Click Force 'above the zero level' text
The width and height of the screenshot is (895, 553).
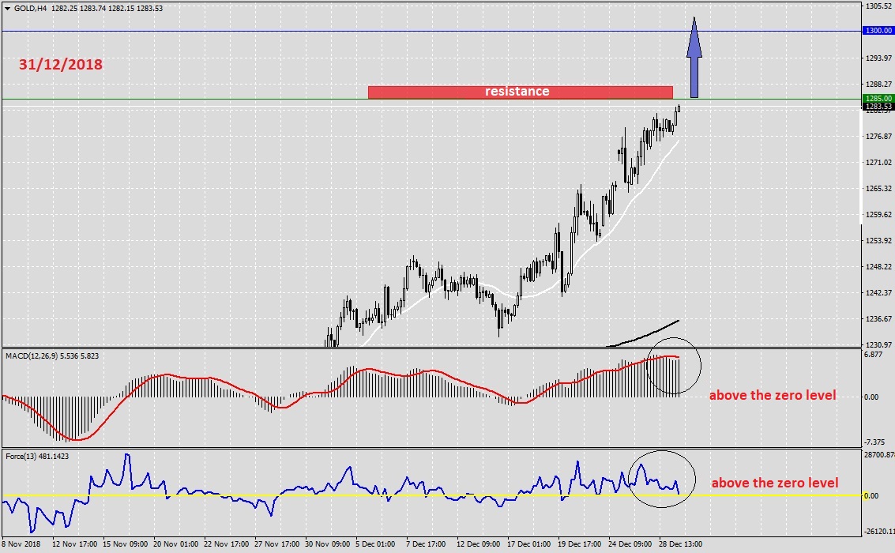click(775, 483)
